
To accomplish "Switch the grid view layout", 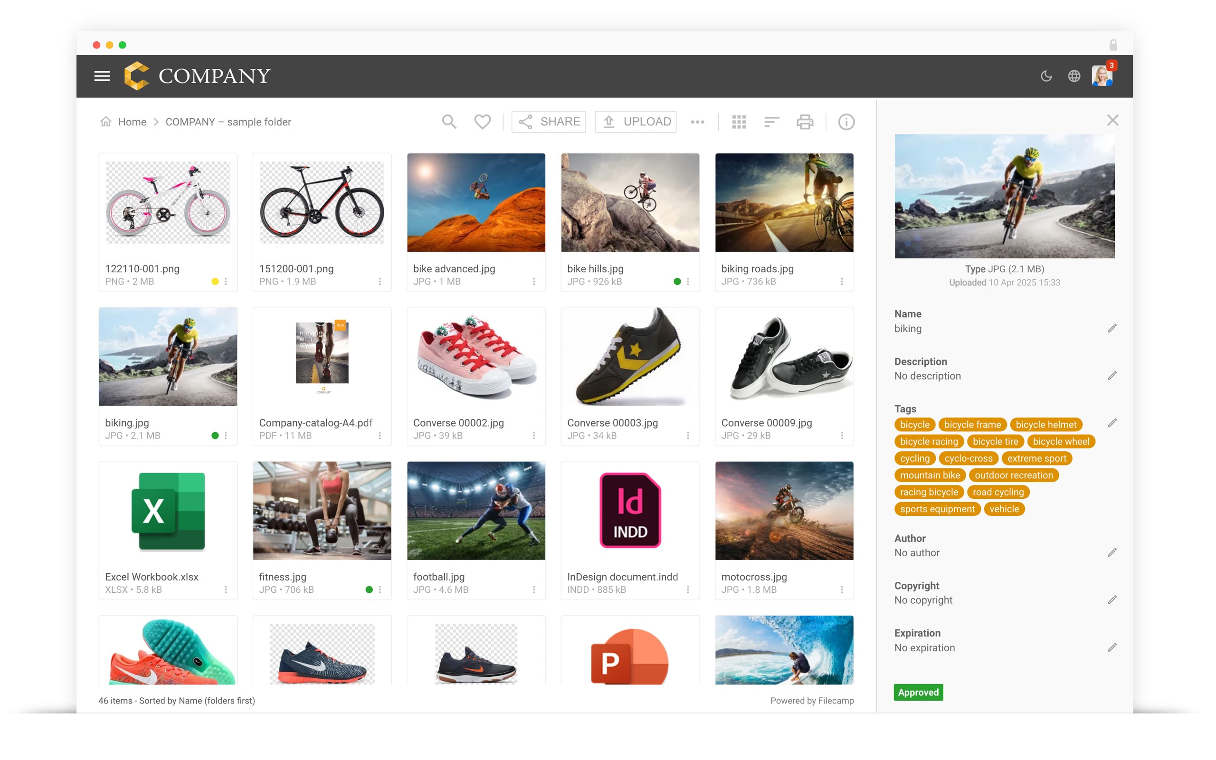I will click(x=739, y=122).
